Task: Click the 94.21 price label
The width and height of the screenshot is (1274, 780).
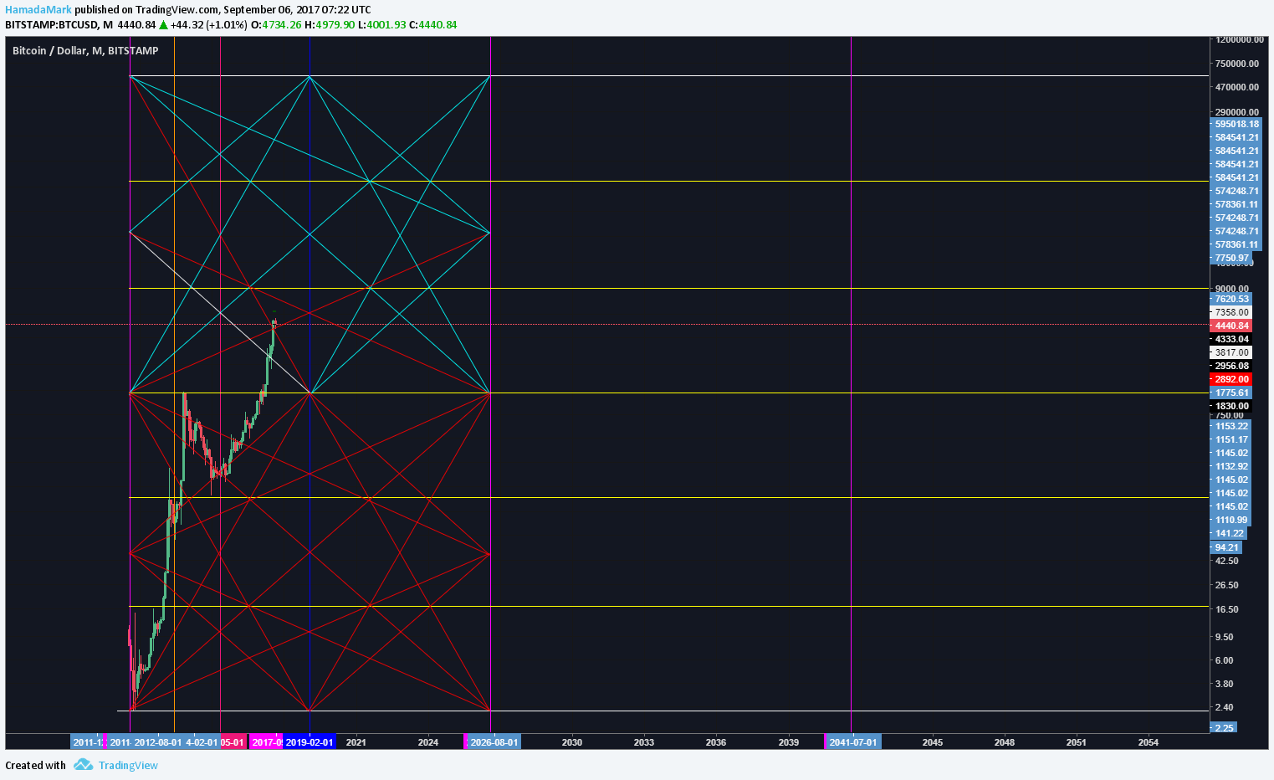Action: tap(1226, 547)
